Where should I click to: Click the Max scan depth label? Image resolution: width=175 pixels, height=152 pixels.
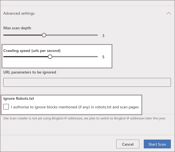(17, 28)
